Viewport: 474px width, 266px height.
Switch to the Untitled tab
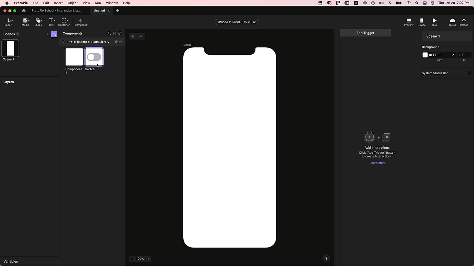tap(99, 10)
